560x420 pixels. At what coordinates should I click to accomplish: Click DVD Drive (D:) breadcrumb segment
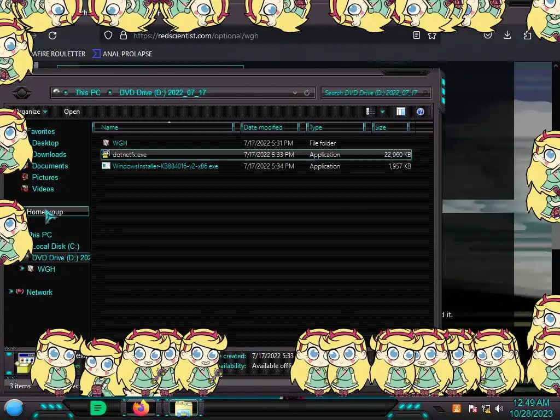coord(162,92)
